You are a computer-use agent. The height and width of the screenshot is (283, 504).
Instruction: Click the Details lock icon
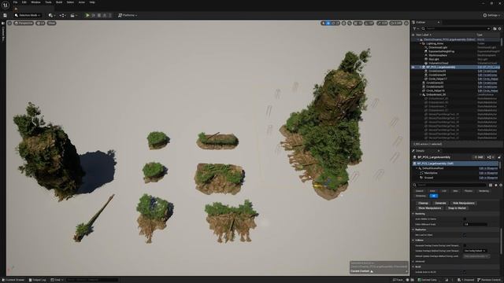tap(499, 157)
